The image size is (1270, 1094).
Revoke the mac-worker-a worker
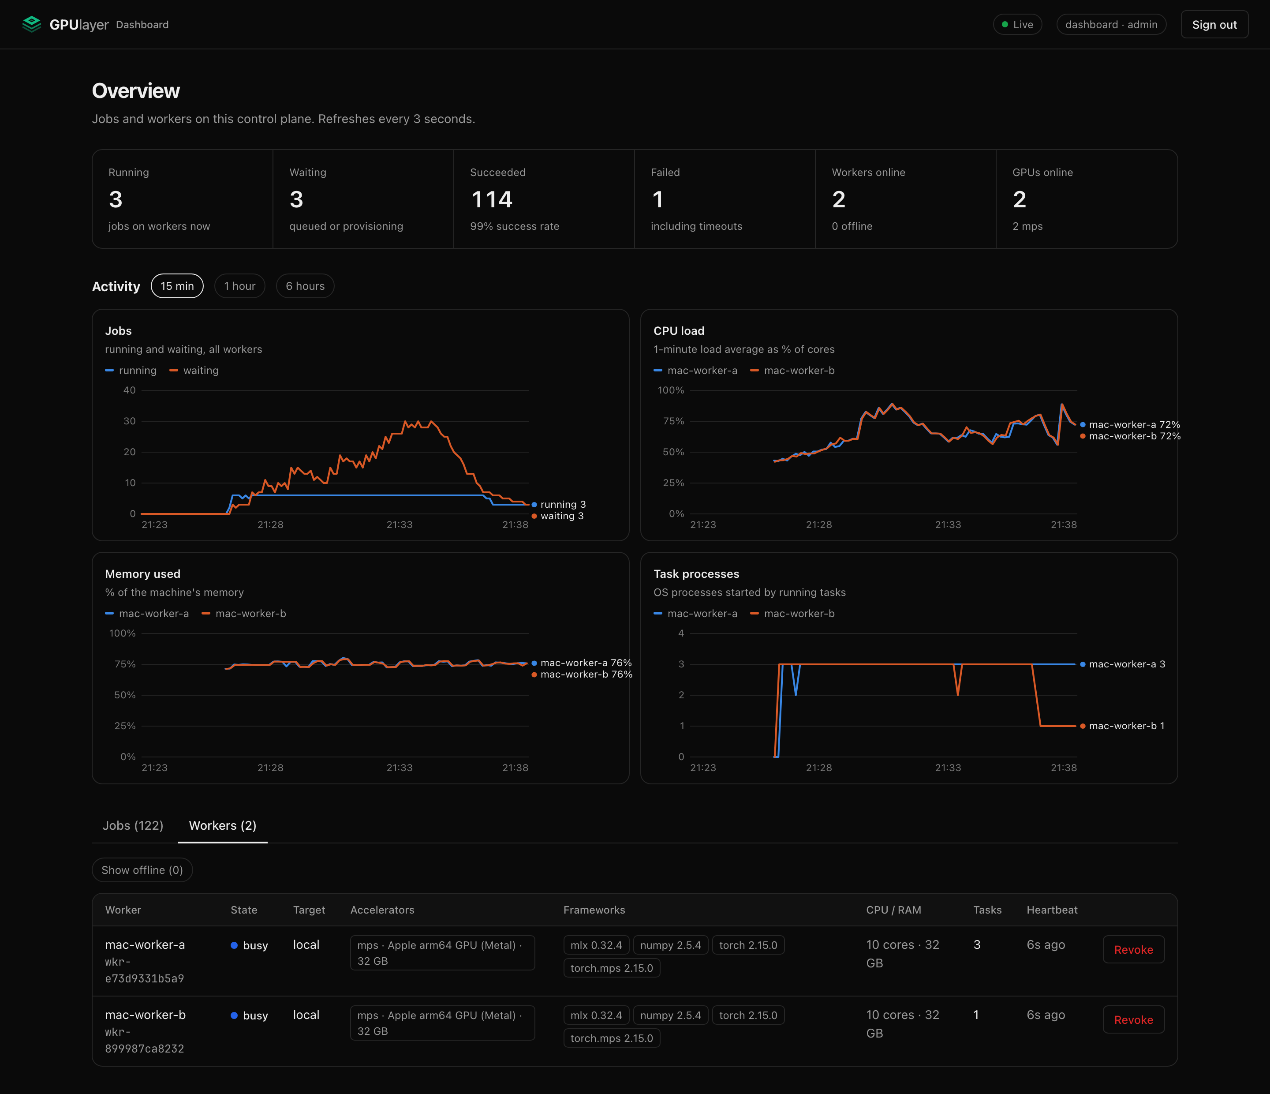point(1133,949)
